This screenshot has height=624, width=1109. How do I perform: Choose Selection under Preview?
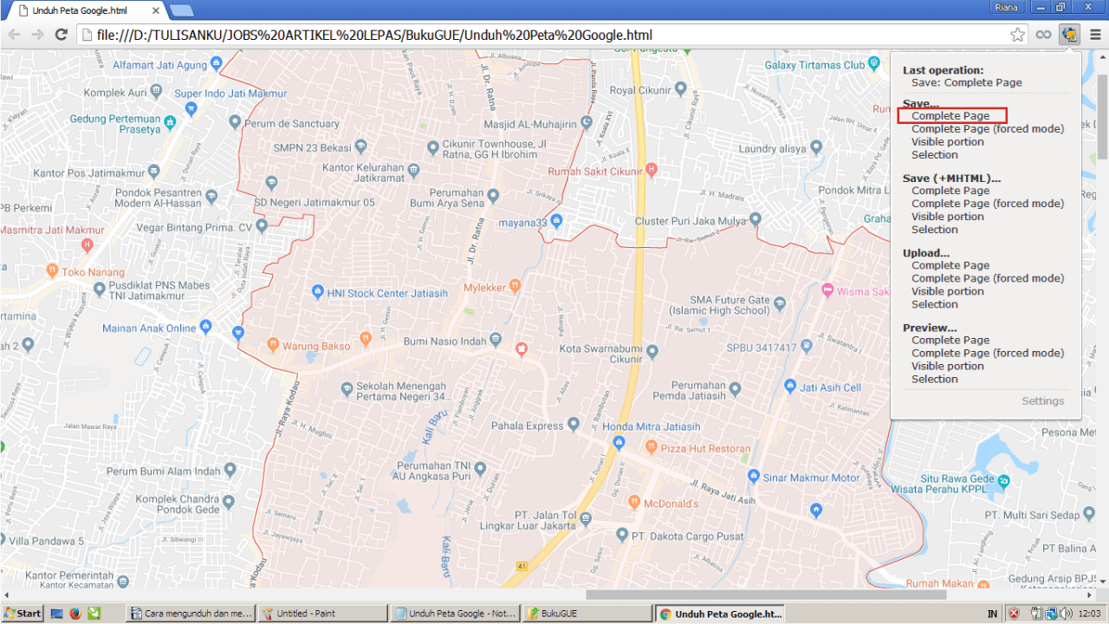pyautogui.click(x=935, y=380)
